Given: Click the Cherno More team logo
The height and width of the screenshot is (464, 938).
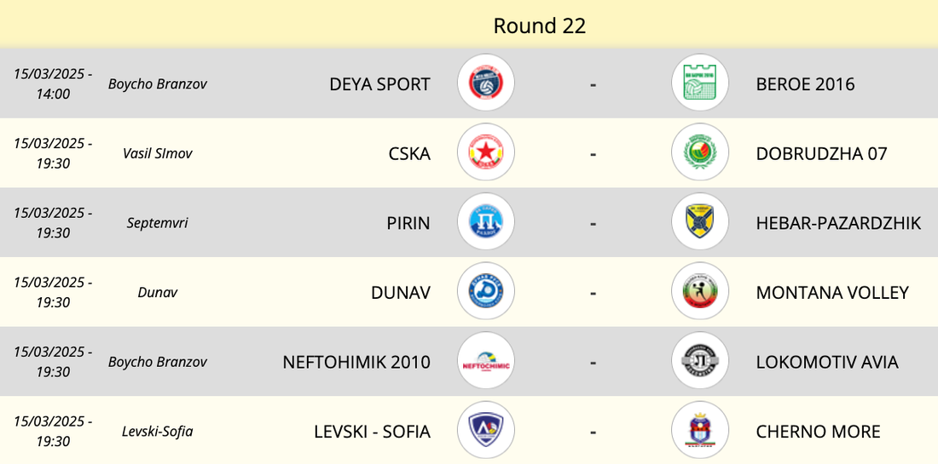Looking at the screenshot, I should (x=699, y=431).
